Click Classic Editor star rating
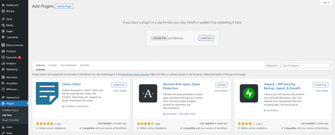335x135 pixels. [x=44, y=124]
